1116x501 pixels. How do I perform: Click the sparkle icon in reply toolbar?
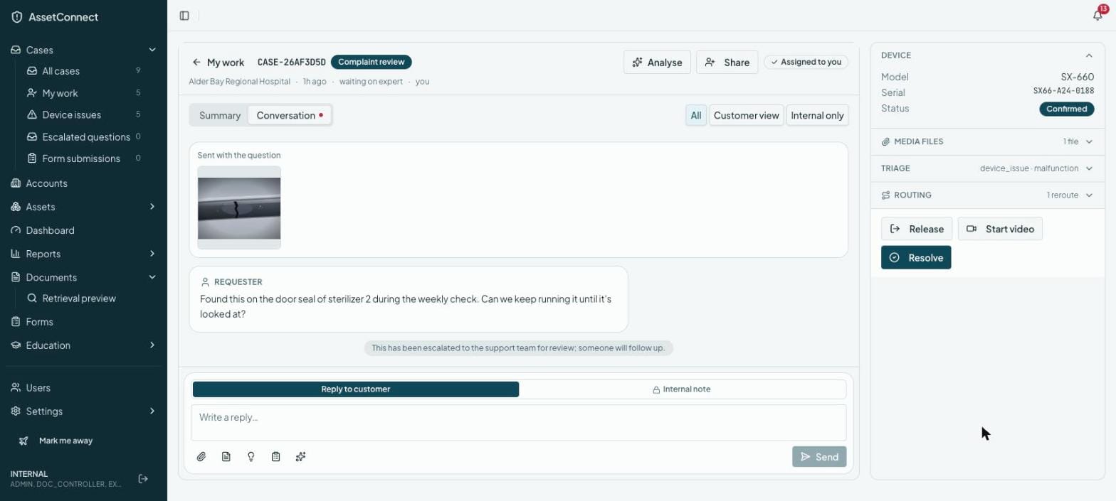pos(301,457)
